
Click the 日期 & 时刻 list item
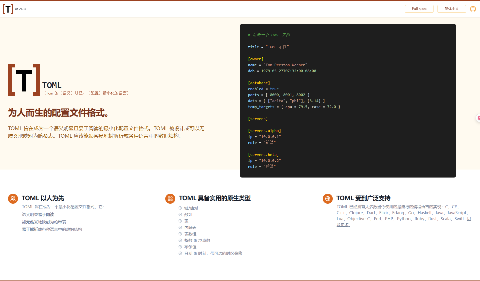click(x=213, y=253)
